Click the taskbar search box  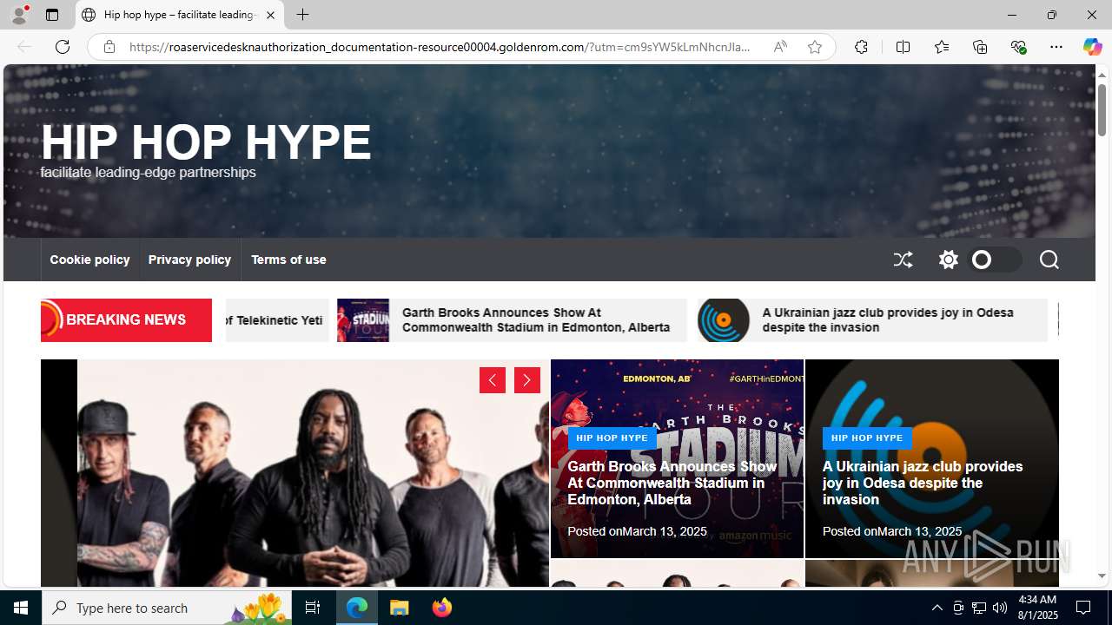(x=168, y=608)
